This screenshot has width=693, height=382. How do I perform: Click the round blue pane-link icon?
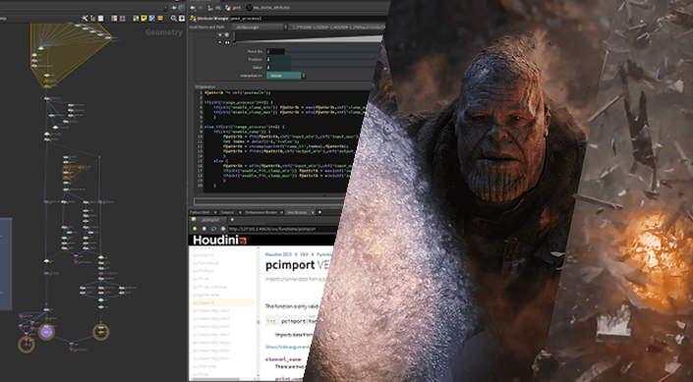[x=181, y=8]
